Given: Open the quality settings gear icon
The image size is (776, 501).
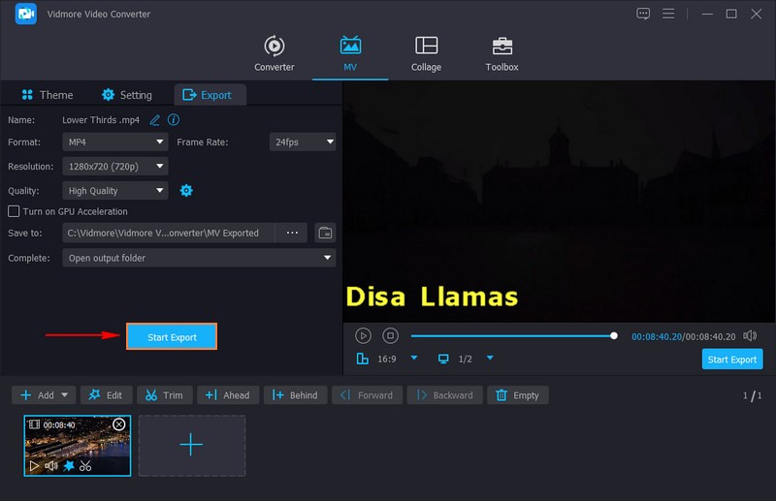Looking at the screenshot, I should point(186,191).
